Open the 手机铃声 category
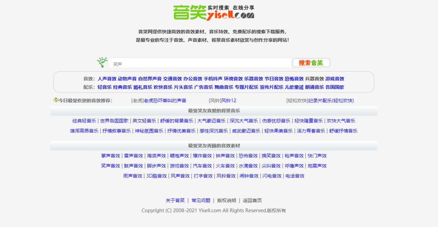This screenshot has width=438, height=227. pos(213,78)
